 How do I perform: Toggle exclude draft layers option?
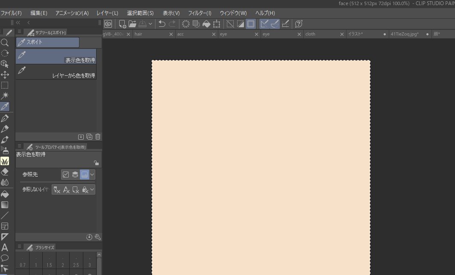[x=57, y=189]
